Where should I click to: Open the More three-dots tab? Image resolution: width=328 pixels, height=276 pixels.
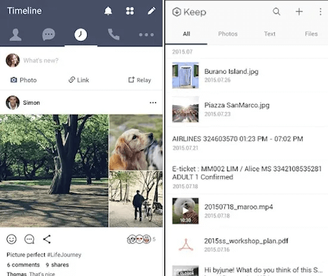(x=147, y=34)
